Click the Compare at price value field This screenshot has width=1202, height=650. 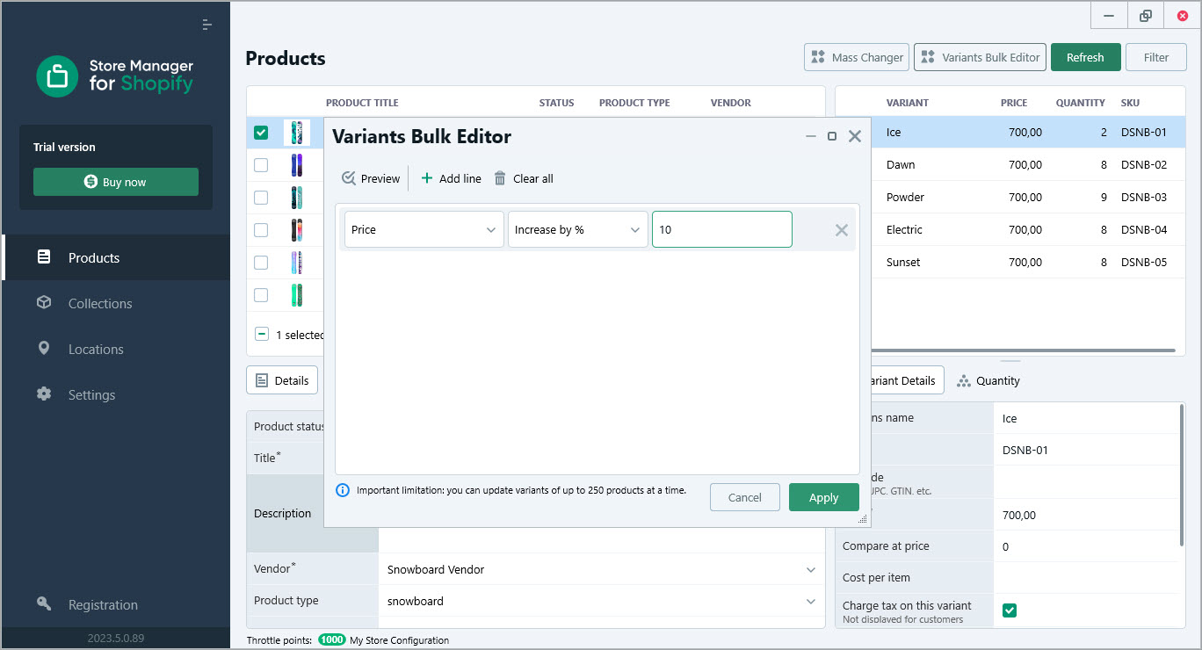1088,546
